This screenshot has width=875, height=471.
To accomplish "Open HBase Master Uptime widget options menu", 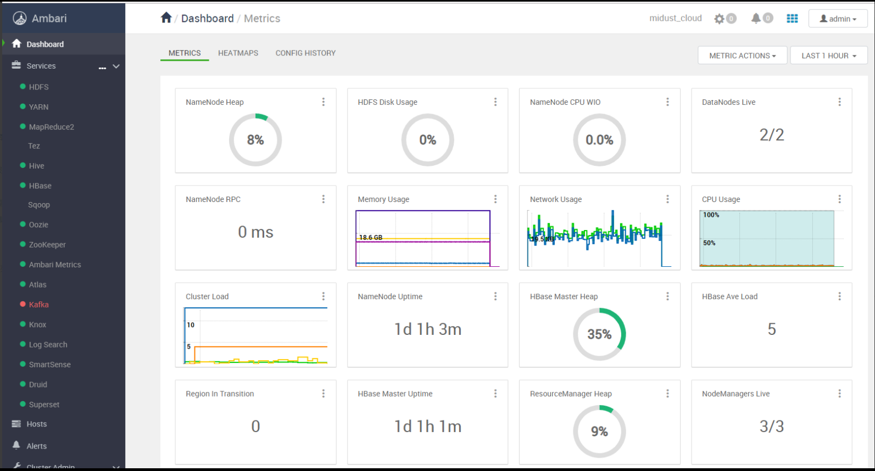I will tap(495, 394).
